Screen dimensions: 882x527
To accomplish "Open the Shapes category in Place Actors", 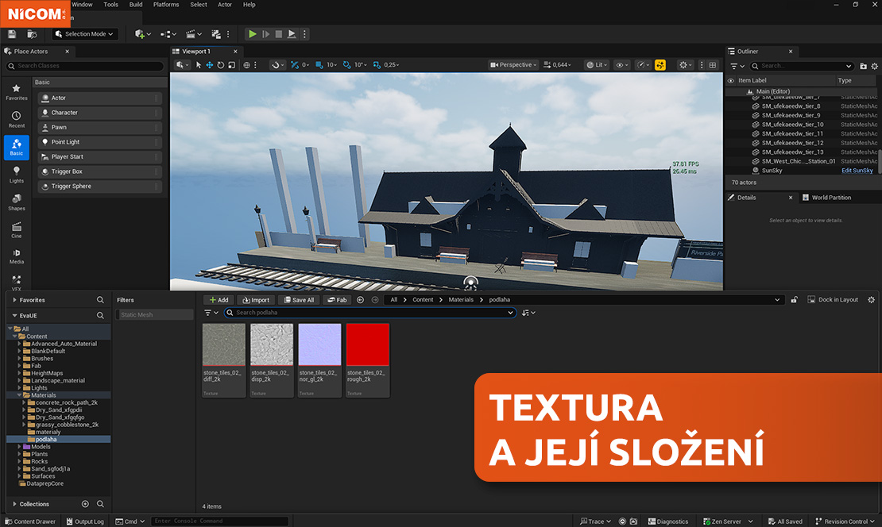I will [x=17, y=202].
